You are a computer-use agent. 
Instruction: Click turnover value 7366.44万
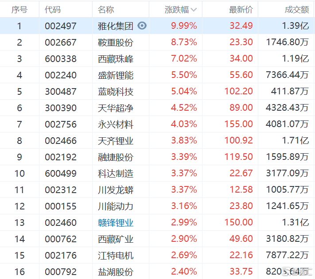(x=287, y=75)
